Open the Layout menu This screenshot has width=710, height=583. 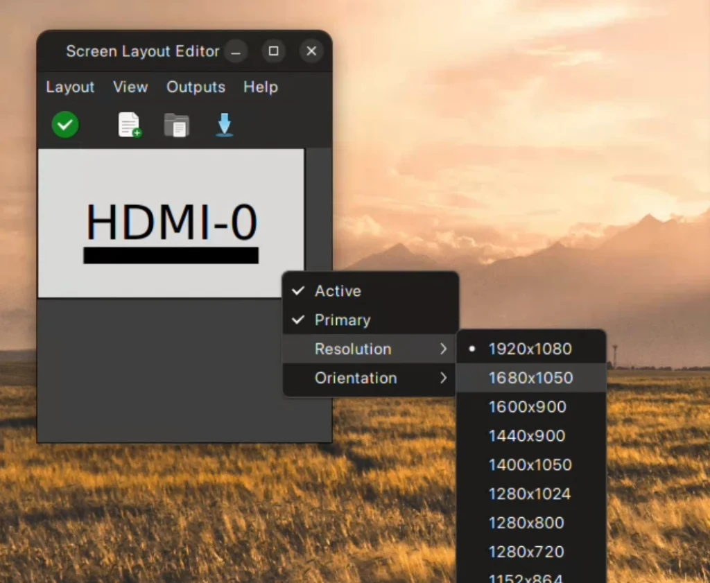coord(70,87)
